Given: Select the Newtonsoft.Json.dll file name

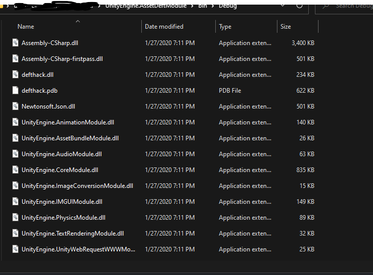Looking at the screenshot, I should click(x=48, y=107).
